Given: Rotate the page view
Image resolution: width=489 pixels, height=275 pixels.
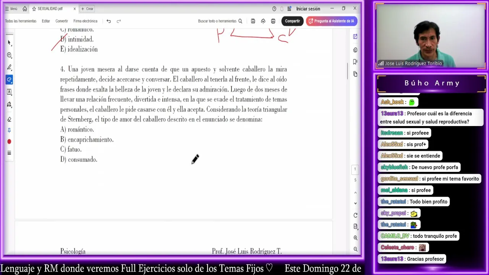Looking at the screenshot, I should [355, 215].
